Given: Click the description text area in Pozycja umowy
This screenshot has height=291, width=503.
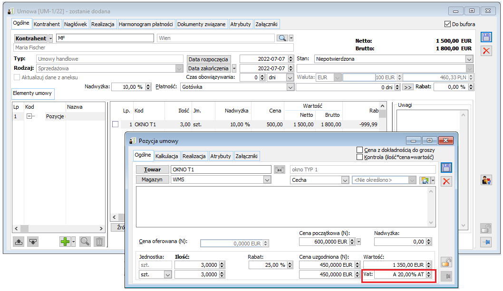Looking at the screenshot, I should [282, 207].
